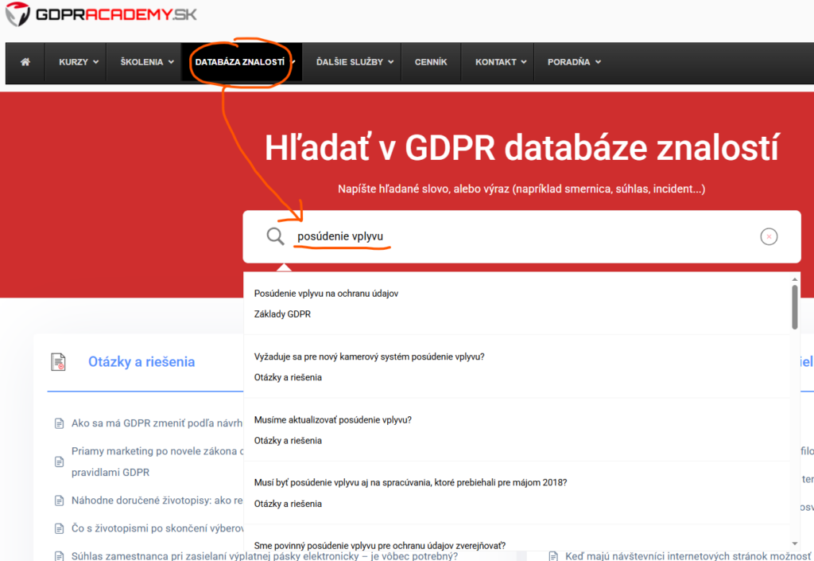Open the Kontakt menu item
814x561 pixels.
click(x=500, y=62)
